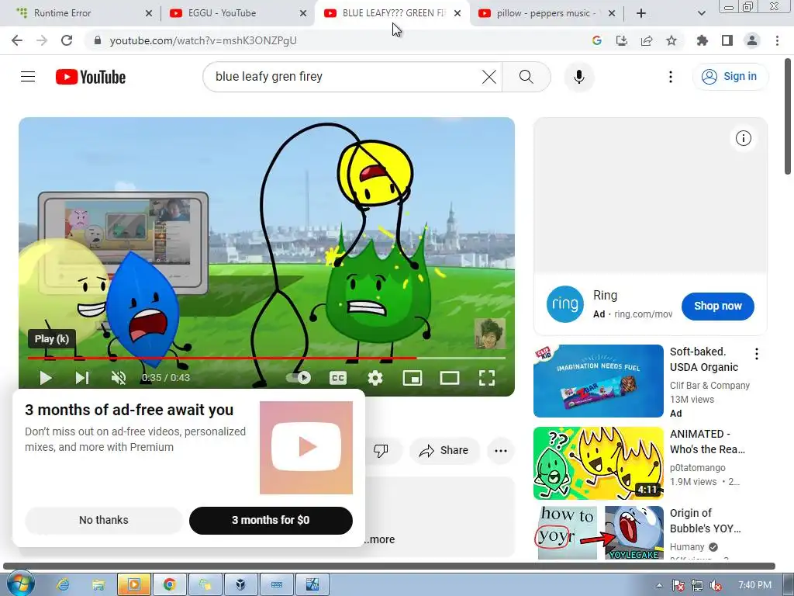
Task: Dislike the video
Action: coord(381,450)
